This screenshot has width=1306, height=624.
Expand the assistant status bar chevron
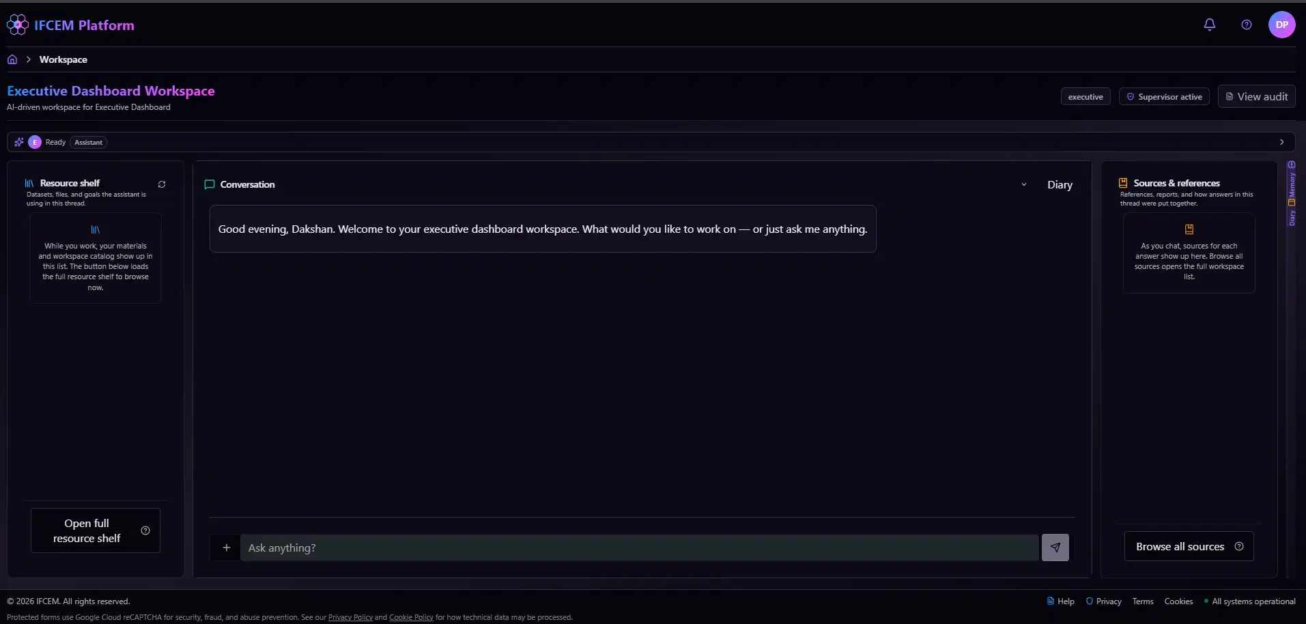tap(1281, 142)
